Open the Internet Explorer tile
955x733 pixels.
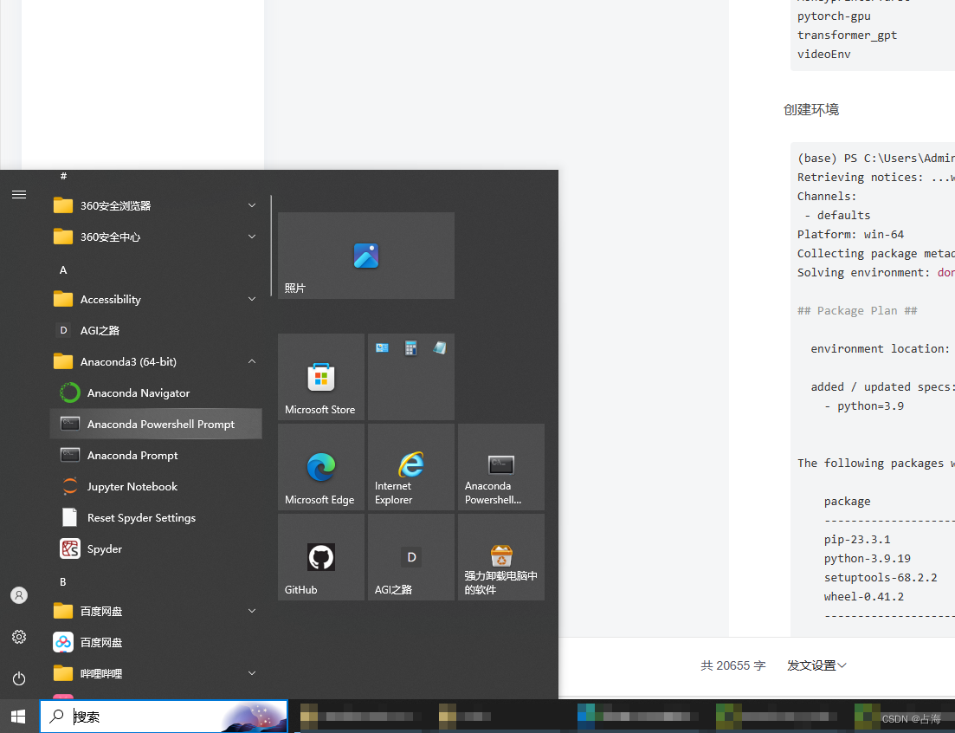click(411, 467)
